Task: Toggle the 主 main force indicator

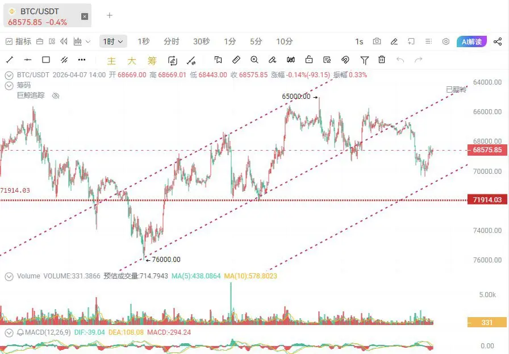Action: coord(111,60)
